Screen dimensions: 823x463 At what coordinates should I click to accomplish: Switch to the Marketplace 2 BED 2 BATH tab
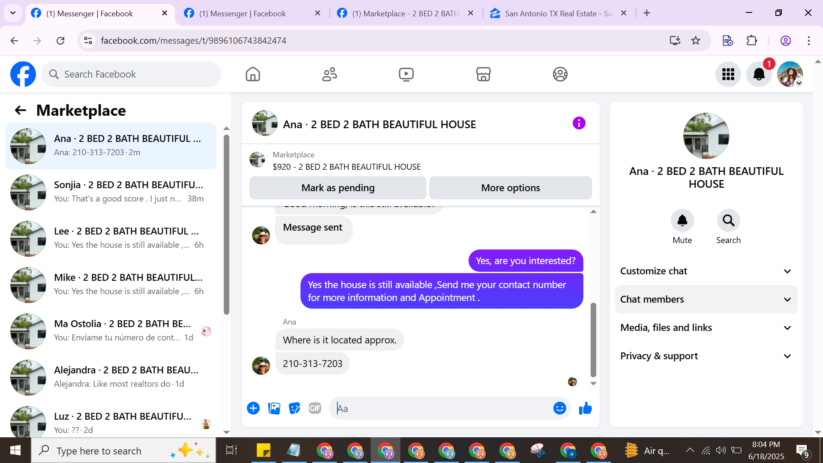tap(405, 13)
